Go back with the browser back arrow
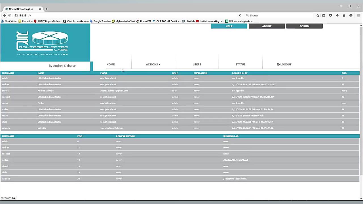 4,15
